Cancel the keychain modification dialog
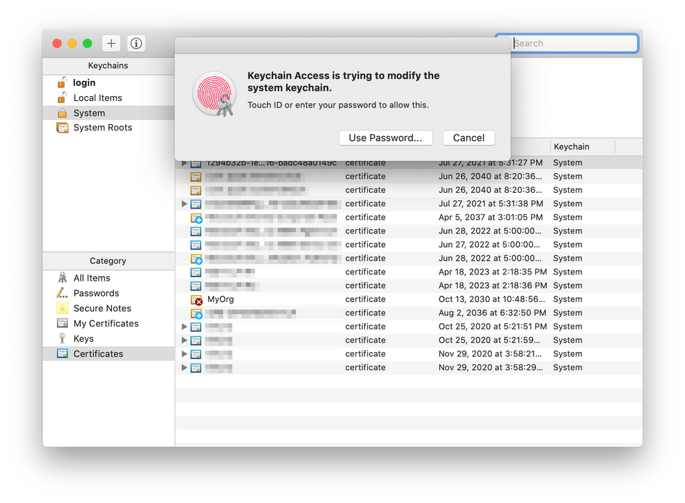This screenshot has width=685, height=503. (469, 137)
